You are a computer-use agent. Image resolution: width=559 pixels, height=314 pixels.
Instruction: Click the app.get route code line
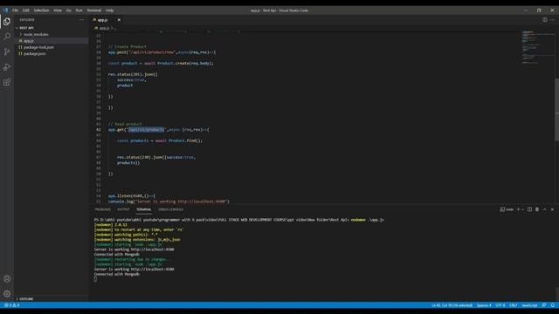[159, 130]
